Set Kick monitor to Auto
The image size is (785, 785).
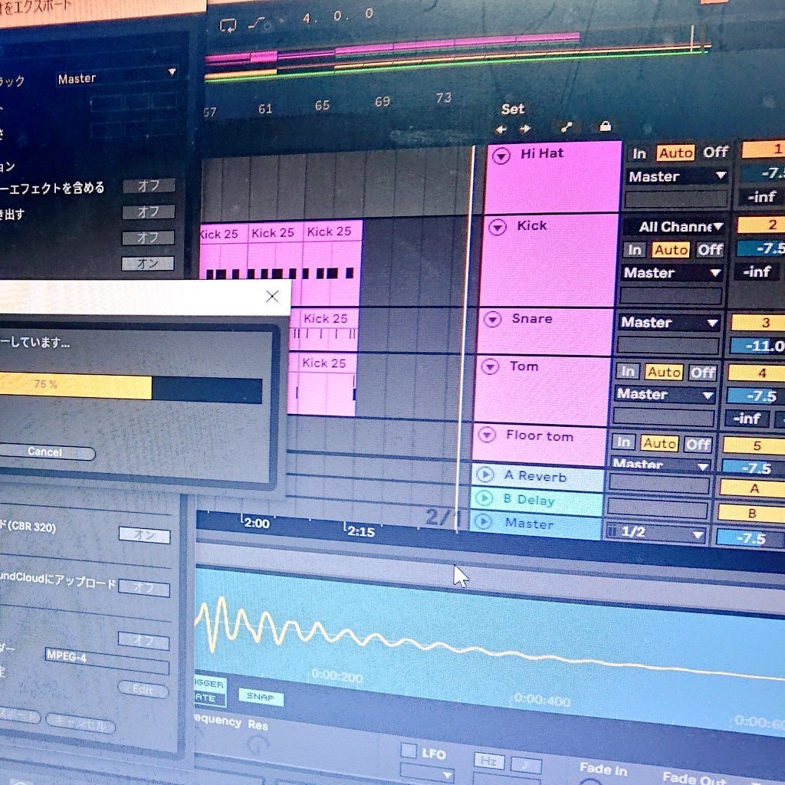pos(671,249)
